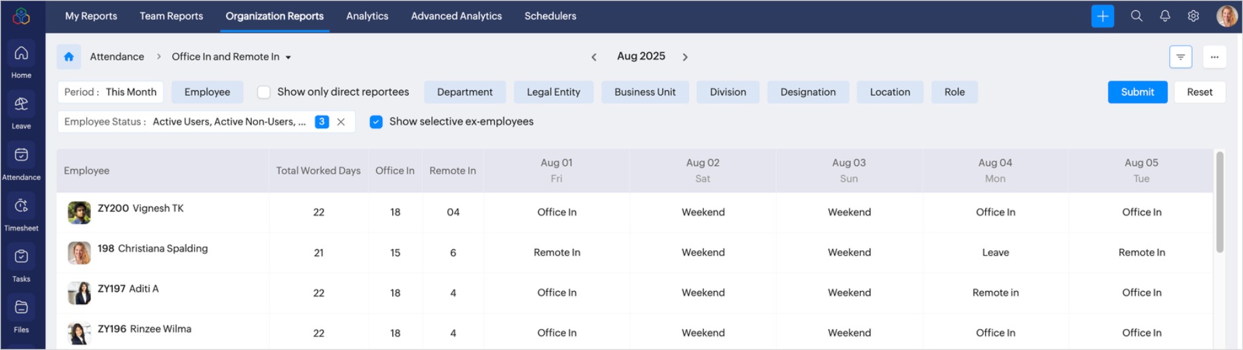Expand the Office In and Remote In dropdown
This screenshot has width=1243, height=350.
click(x=289, y=58)
